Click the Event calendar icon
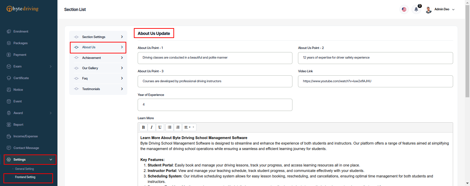The image size is (470, 186). point(9,101)
